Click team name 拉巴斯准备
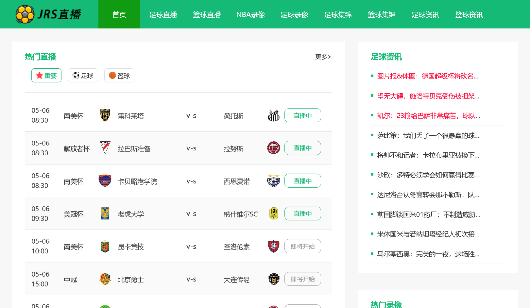 point(134,149)
